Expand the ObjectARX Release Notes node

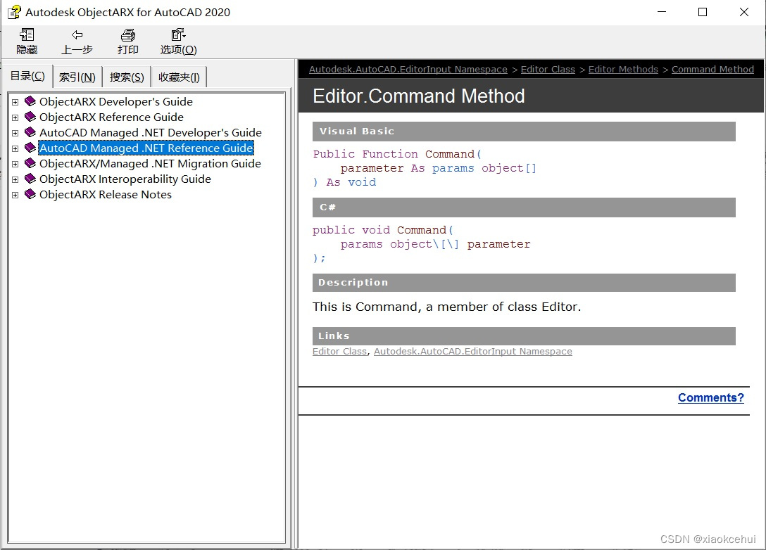click(15, 196)
